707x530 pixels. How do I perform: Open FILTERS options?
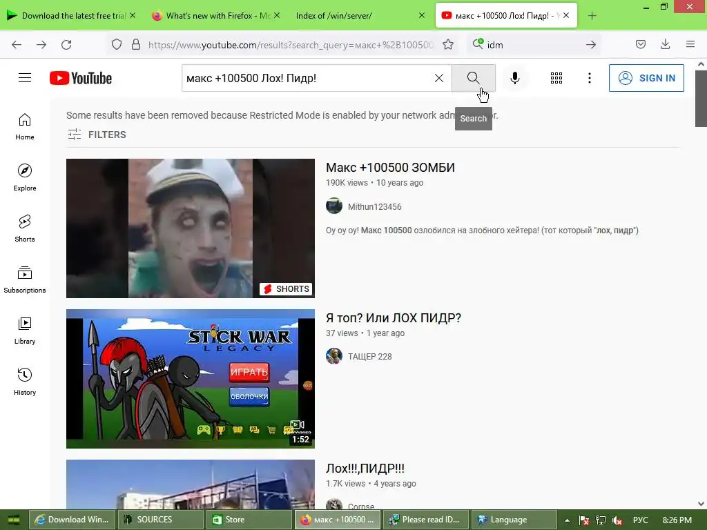(x=97, y=135)
